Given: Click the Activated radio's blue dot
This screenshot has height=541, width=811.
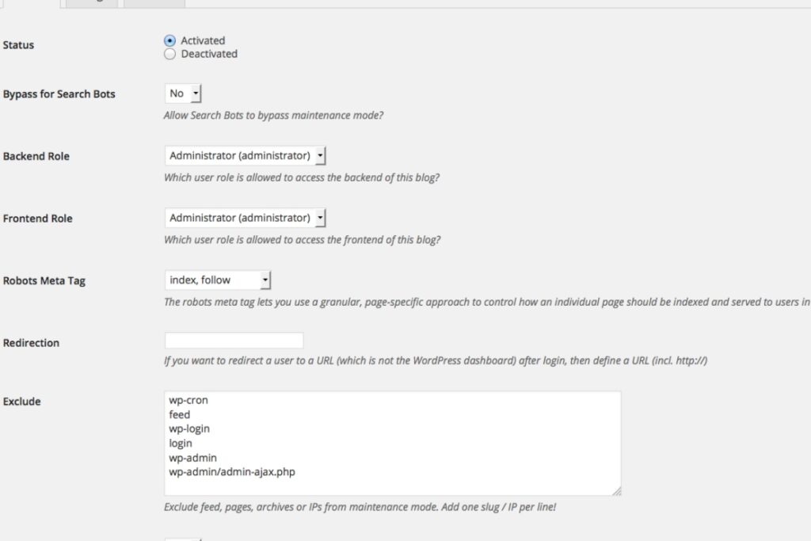Looking at the screenshot, I should click(x=169, y=40).
